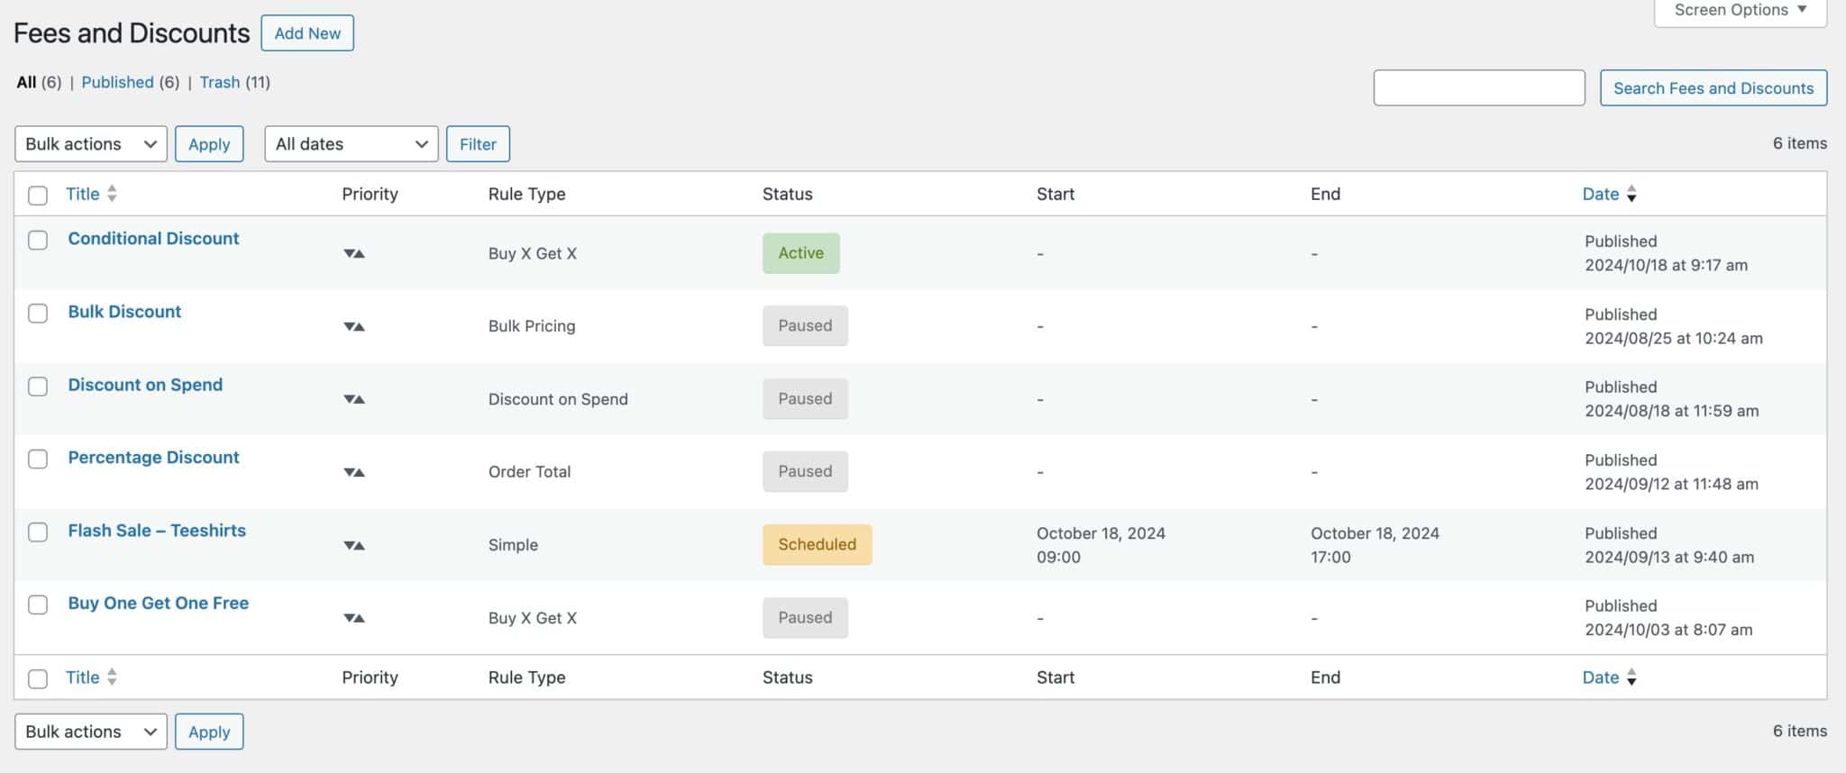Image resolution: width=1846 pixels, height=773 pixels.
Task: Click the start date October 18, 2024 09:00
Action: pos(1101,545)
